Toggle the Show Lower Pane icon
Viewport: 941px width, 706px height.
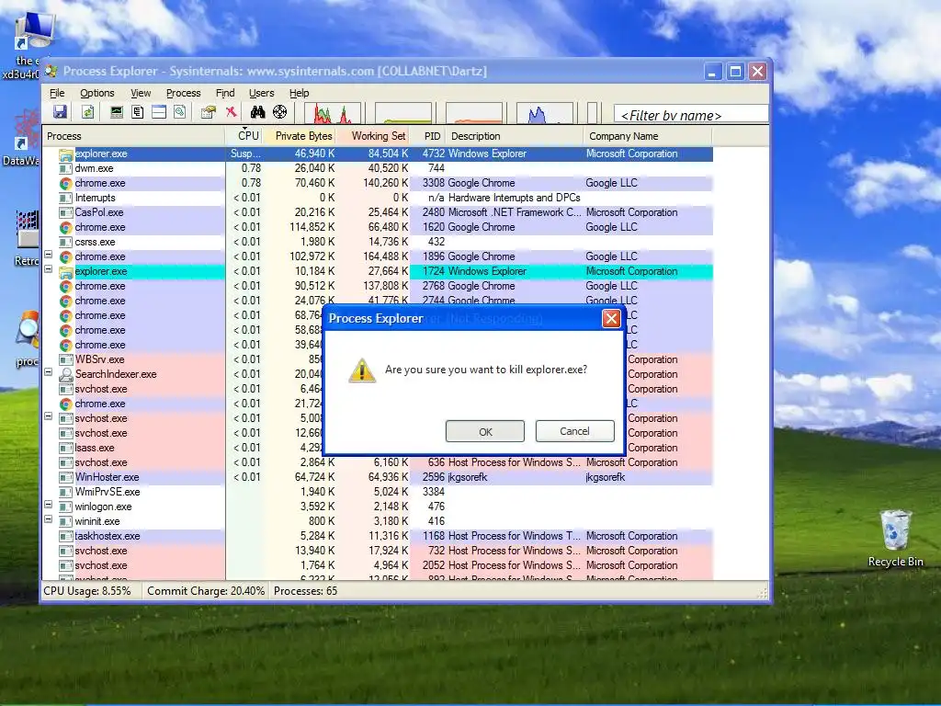click(158, 111)
